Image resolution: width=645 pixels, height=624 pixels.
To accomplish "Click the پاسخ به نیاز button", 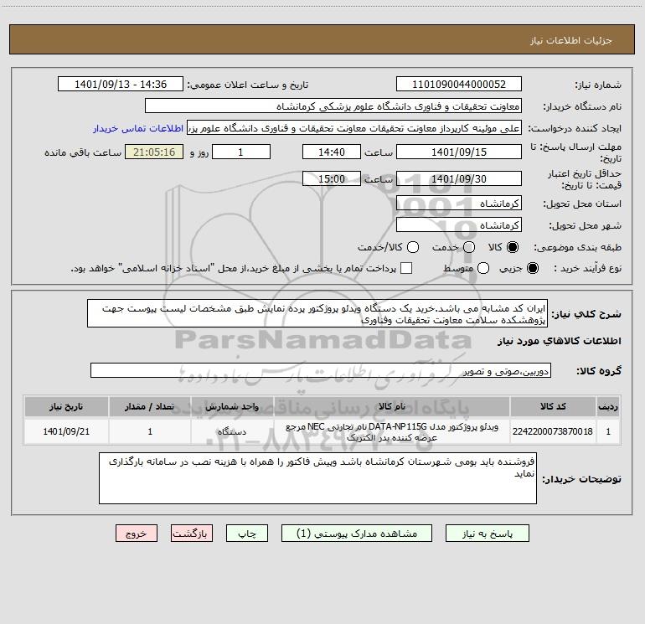I will pos(488,533).
